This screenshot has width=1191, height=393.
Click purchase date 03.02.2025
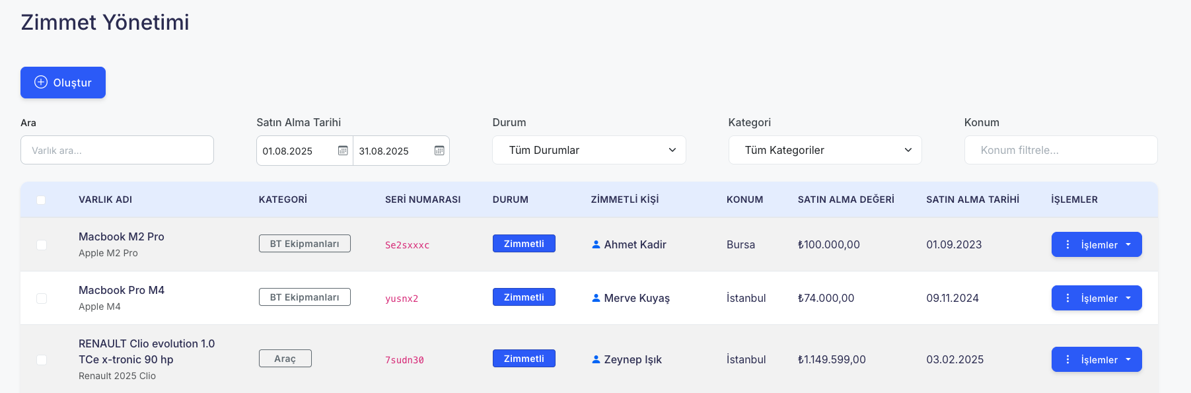[955, 359]
